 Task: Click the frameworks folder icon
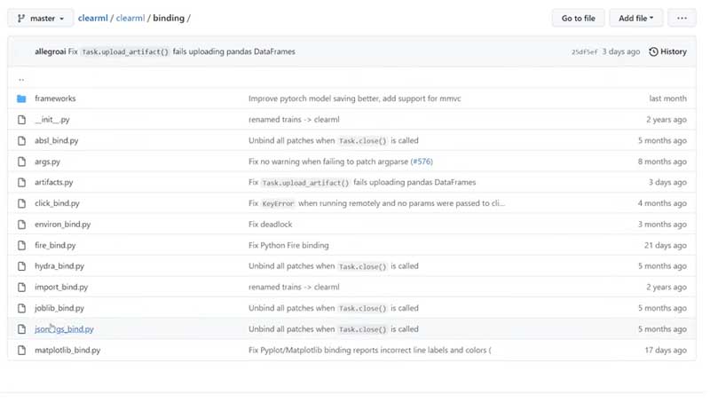click(21, 99)
